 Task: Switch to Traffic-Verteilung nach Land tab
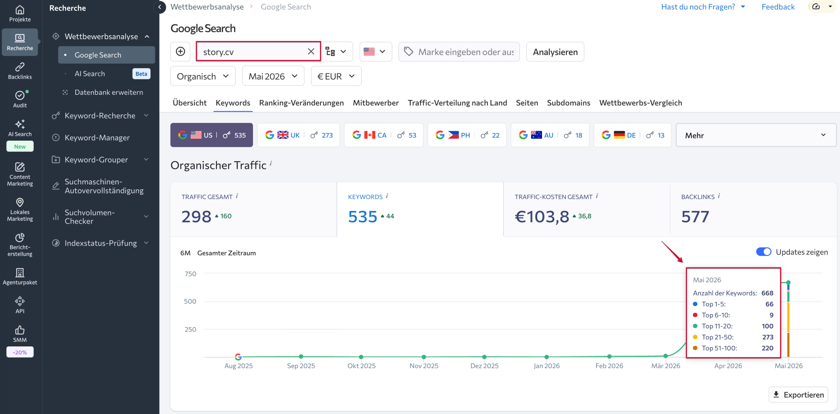coord(457,103)
